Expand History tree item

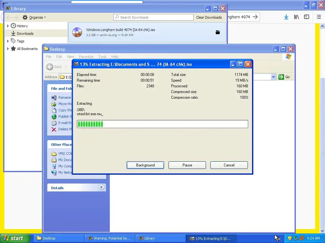[8, 26]
